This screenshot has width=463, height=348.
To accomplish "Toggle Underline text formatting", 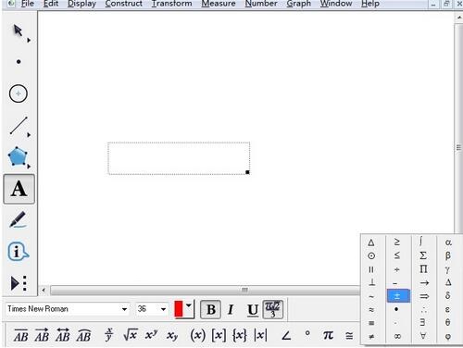I will coord(253,310).
